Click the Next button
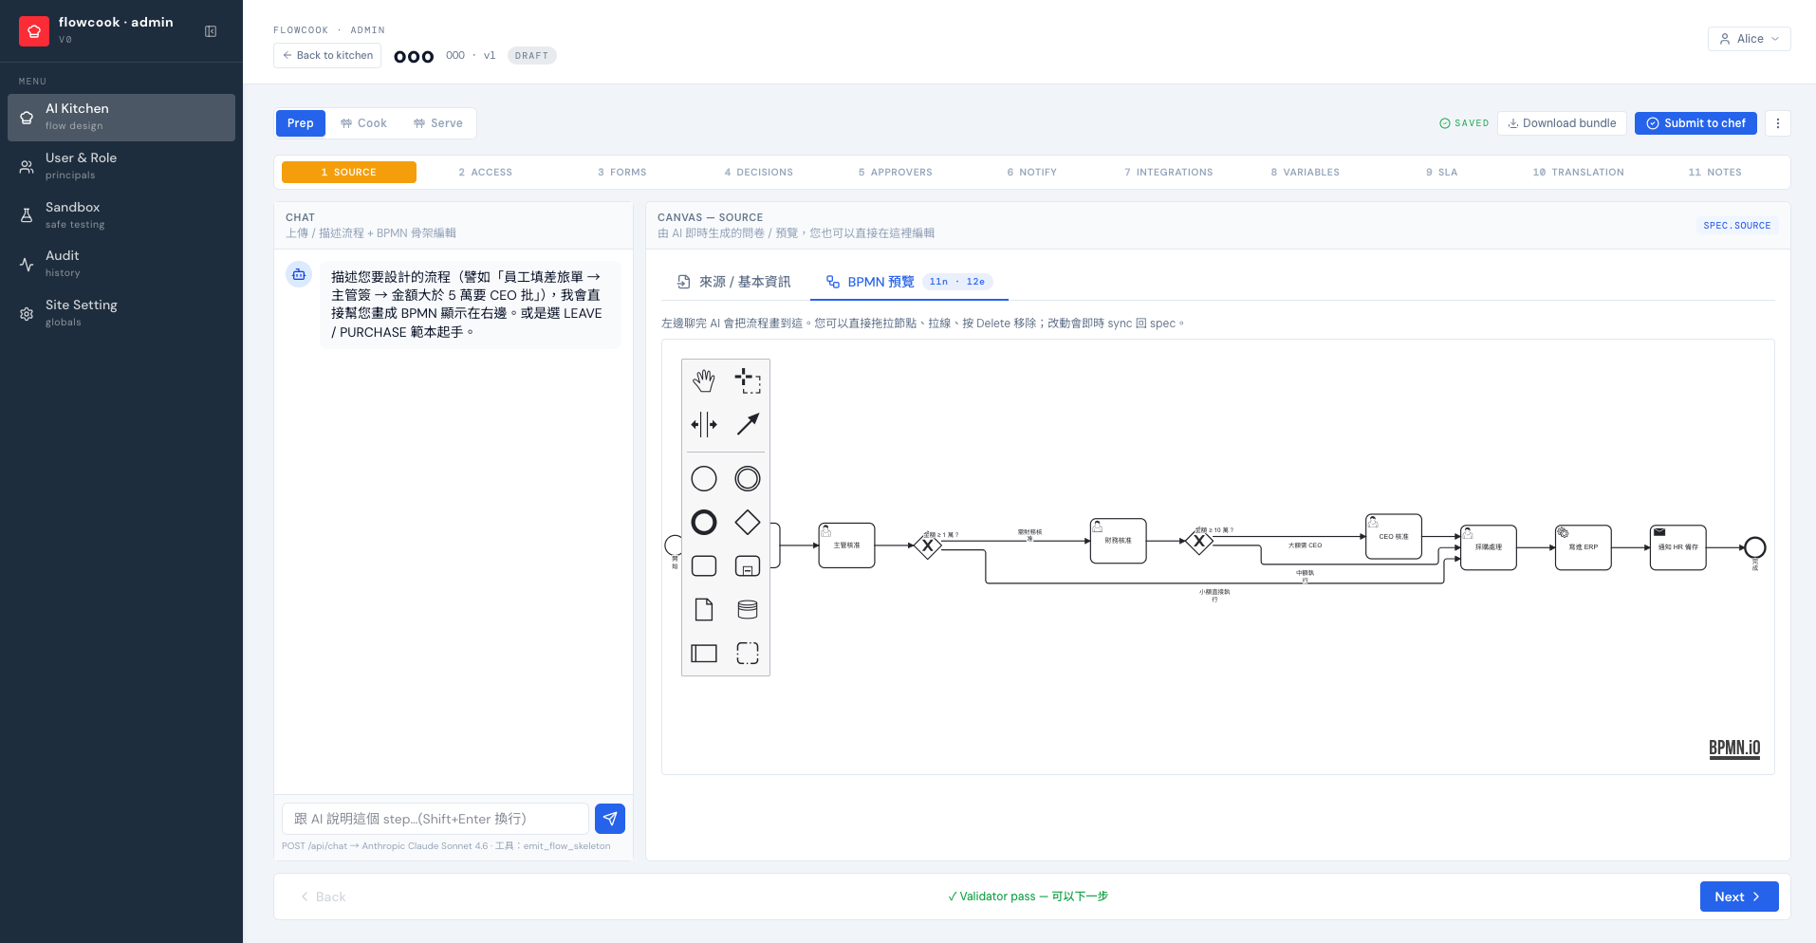The height and width of the screenshot is (943, 1816). tap(1739, 897)
